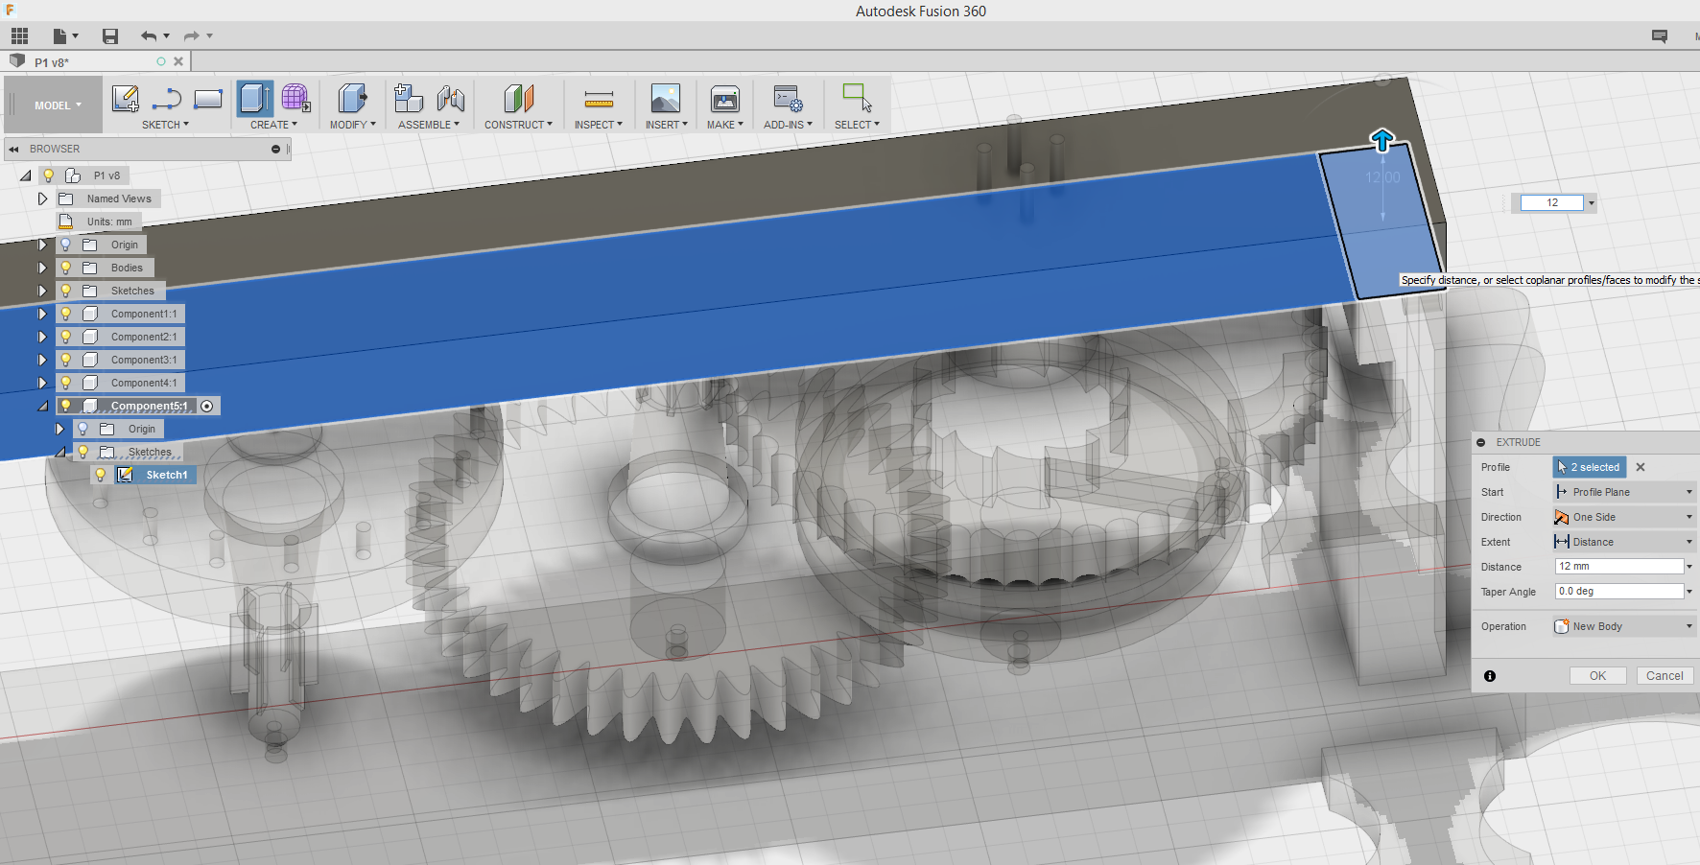Open the SKETCH menu

165,125
